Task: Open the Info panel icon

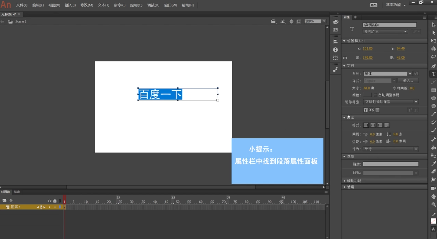Action: (x=335, y=50)
